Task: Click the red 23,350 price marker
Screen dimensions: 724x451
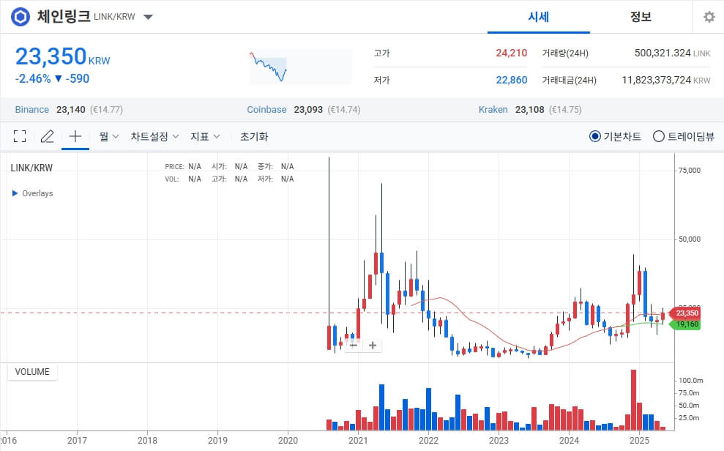Action: pos(687,313)
